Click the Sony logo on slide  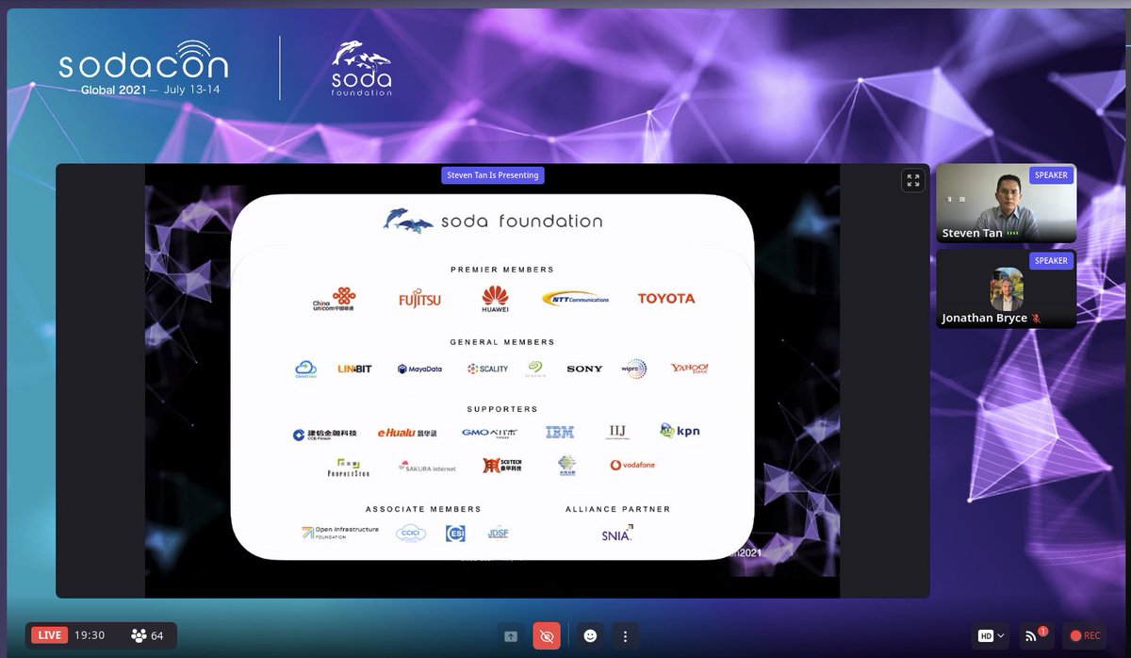click(x=584, y=369)
